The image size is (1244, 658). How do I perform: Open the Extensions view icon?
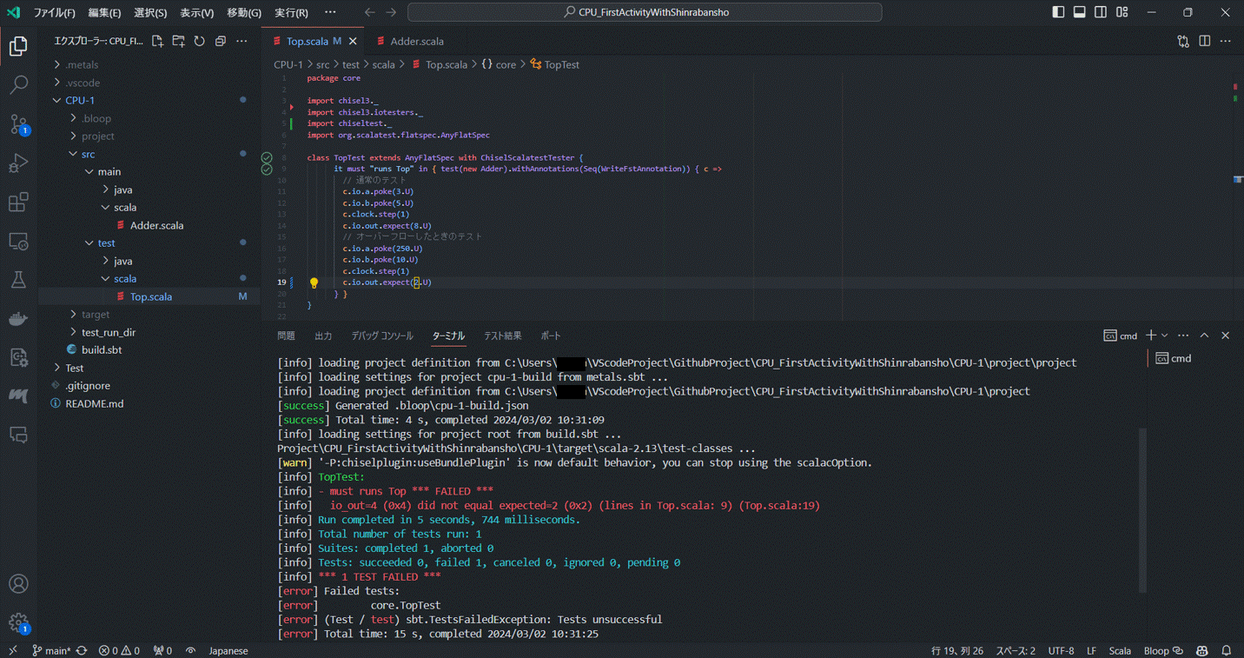(x=18, y=203)
